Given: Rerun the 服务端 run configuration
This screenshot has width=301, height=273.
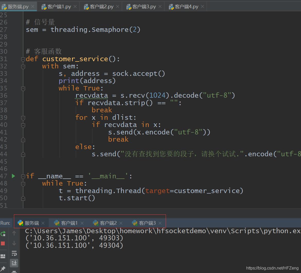Looking at the screenshot, I should 3,234.
